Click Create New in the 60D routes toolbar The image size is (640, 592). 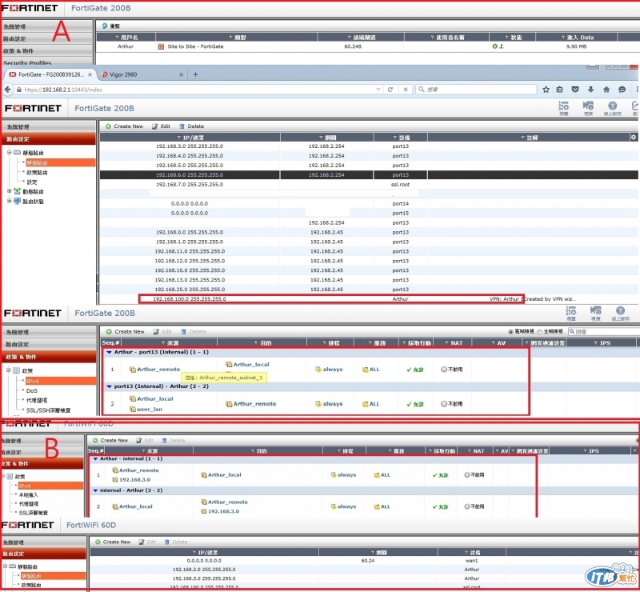113,542
